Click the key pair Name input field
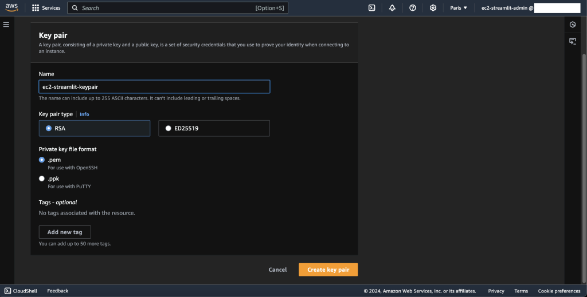The height and width of the screenshot is (297, 587). (x=154, y=86)
